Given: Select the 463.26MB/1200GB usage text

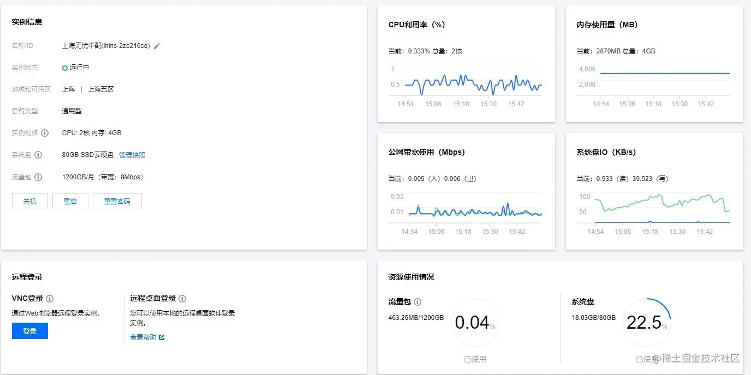Looking at the screenshot, I should tap(416, 318).
